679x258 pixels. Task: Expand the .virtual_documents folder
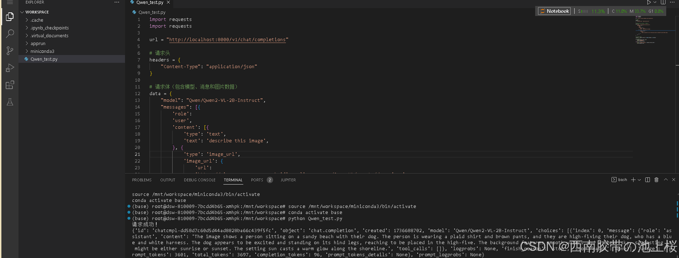(72, 36)
